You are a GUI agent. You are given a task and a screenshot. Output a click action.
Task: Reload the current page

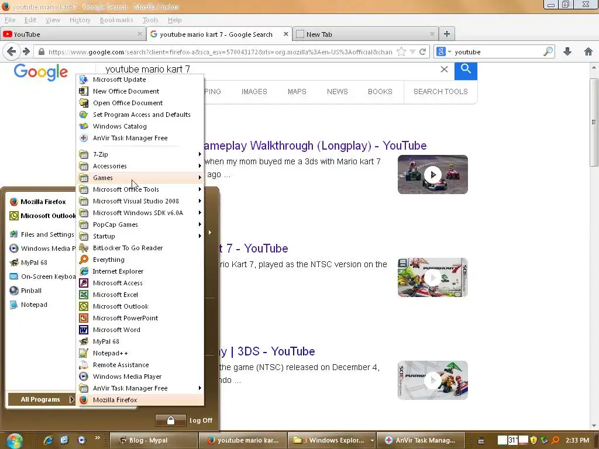[x=422, y=51]
